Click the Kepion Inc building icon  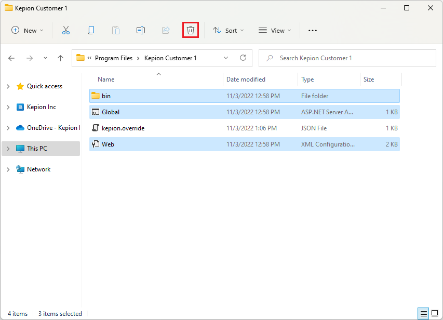[20, 107]
